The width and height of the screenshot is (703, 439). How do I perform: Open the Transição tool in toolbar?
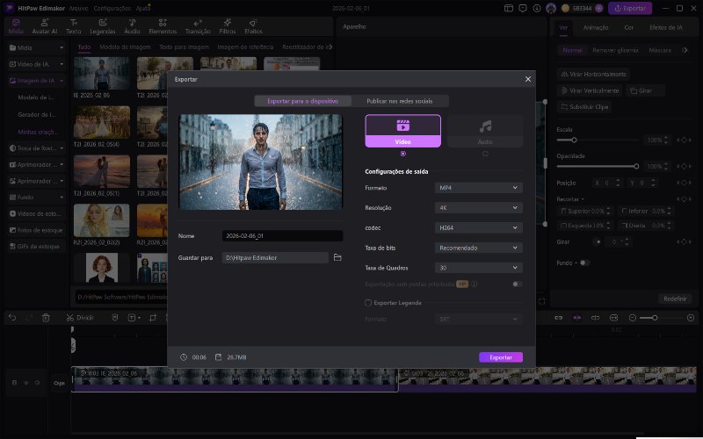(198, 25)
